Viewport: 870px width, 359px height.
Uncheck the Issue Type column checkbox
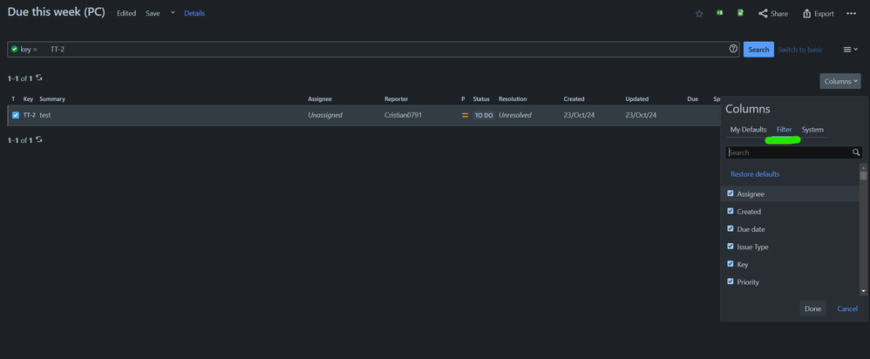click(x=731, y=247)
